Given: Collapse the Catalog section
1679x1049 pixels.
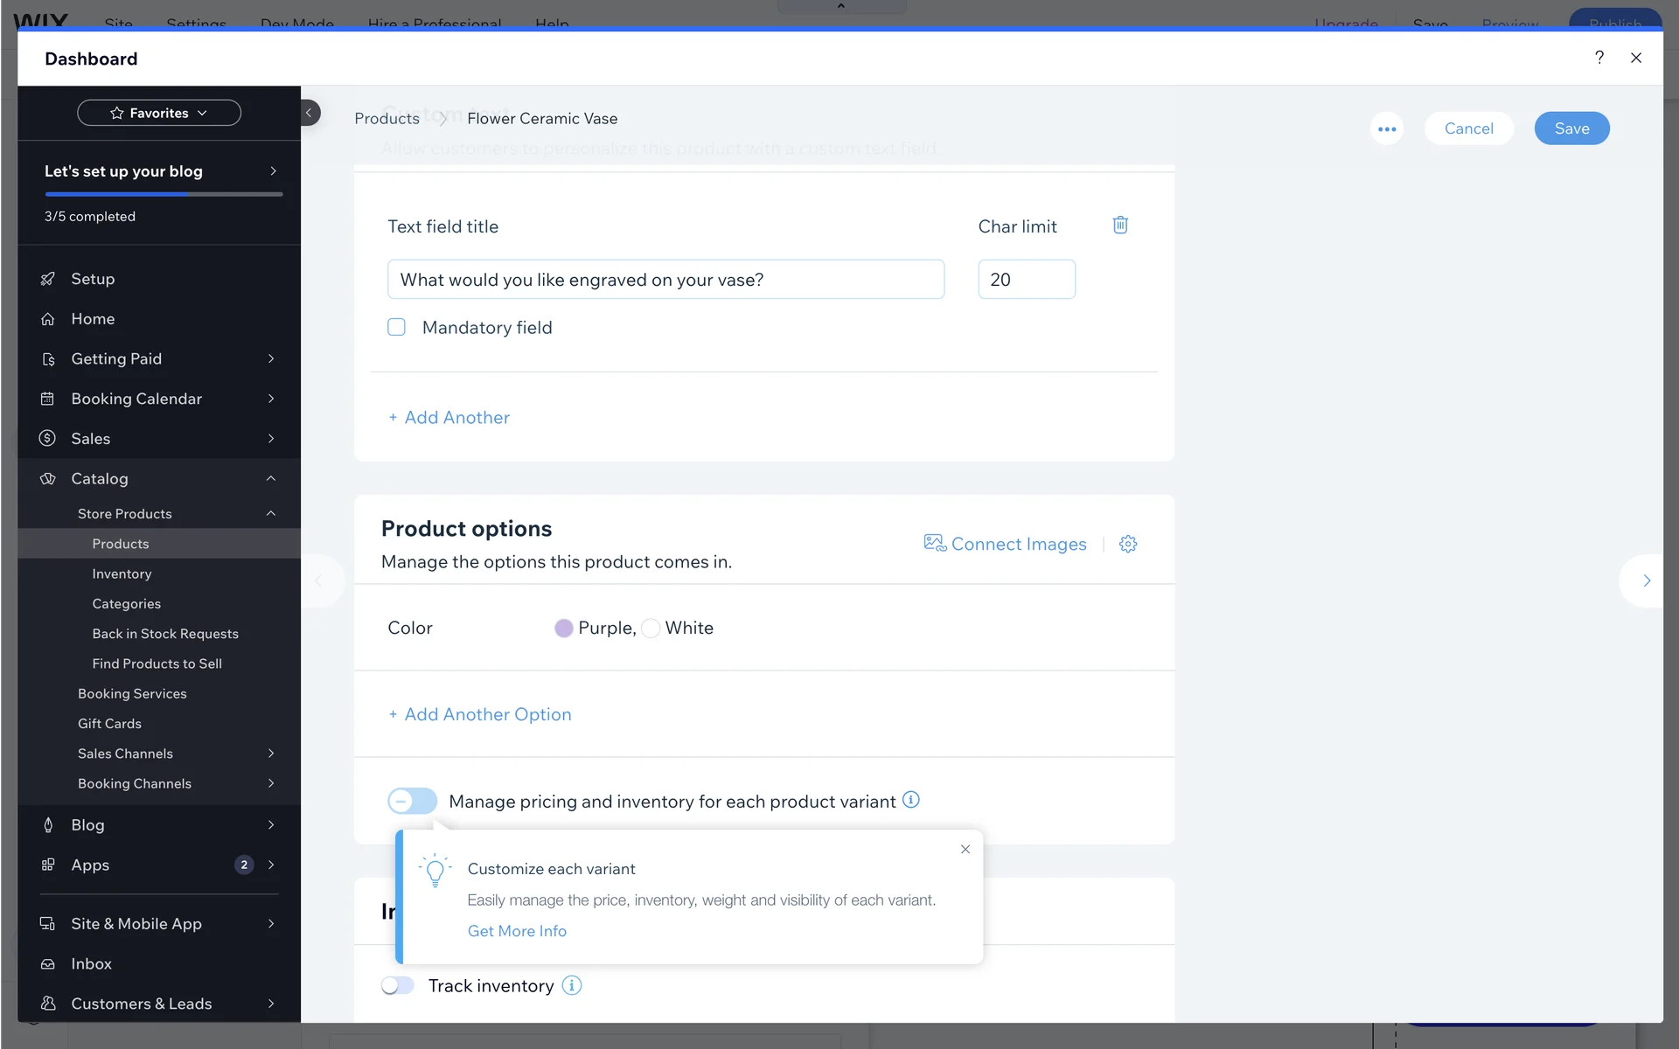Looking at the screenshot, I should point(270,478).
